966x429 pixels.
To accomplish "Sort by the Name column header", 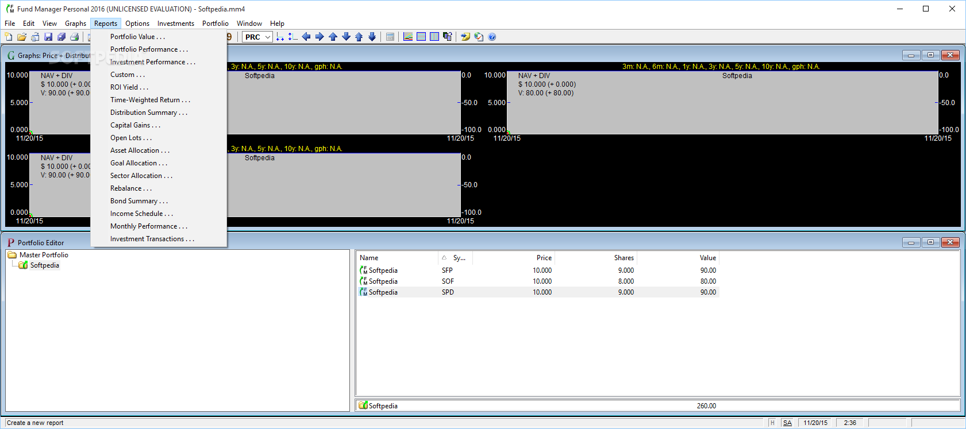I will (397, 258).
